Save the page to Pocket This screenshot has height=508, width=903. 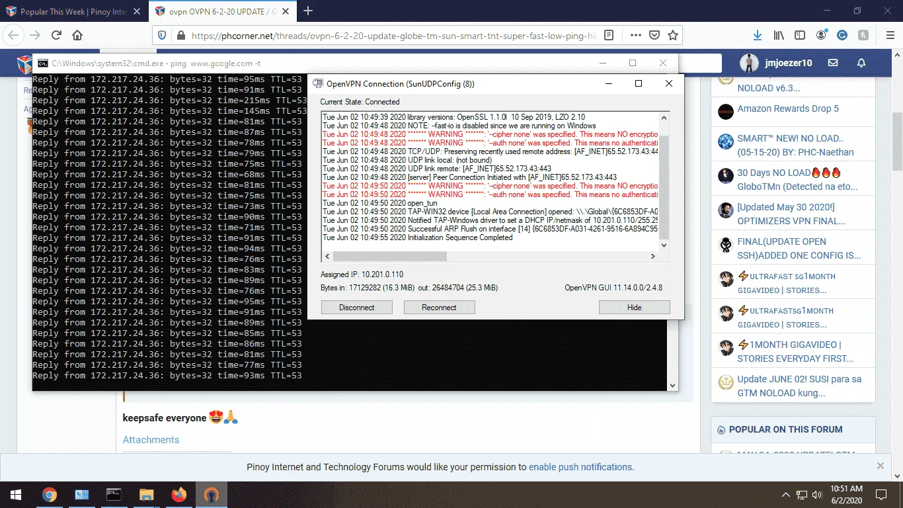coord(654,35)
